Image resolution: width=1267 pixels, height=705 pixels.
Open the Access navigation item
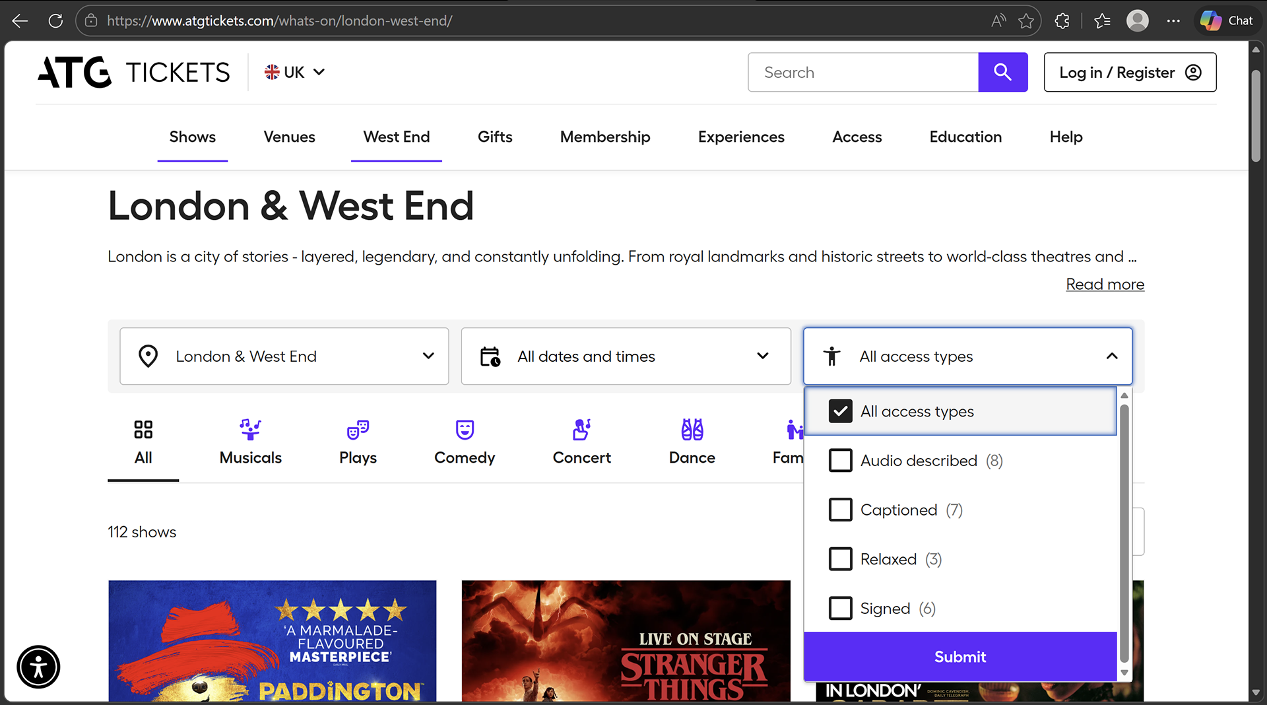[x=857, y=137]
